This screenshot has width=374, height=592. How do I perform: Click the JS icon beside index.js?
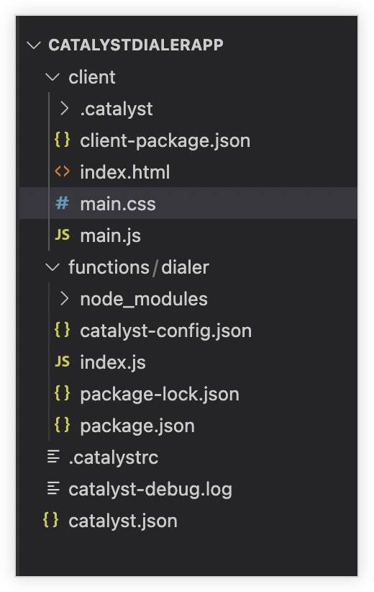(62, 362)
